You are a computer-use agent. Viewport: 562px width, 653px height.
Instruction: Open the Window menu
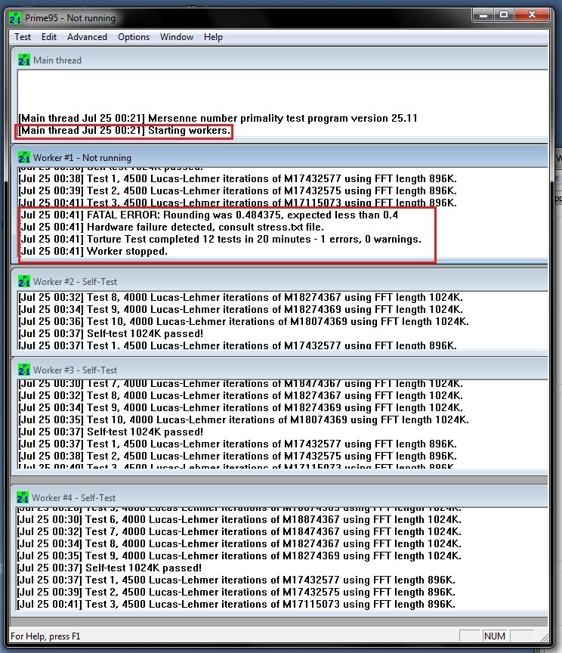[x=177, y=36]
